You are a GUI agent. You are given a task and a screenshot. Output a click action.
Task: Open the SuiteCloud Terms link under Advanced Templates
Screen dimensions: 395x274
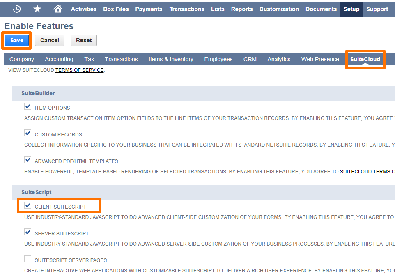tap(367, 171)
